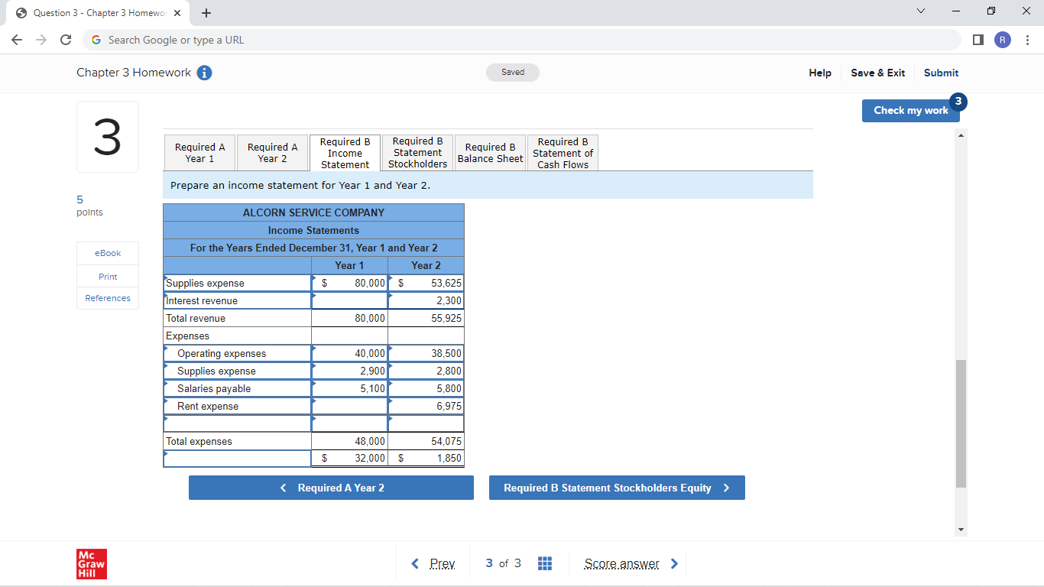Open Required B Statement of Cash Flows tab
The height and width of the screenshot is (587, 1044).
pyautogui.click(x=563, y=153)
